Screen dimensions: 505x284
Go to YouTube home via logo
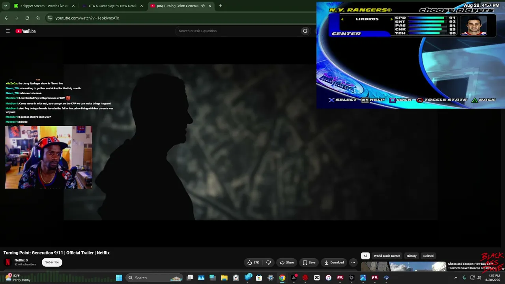26,31
